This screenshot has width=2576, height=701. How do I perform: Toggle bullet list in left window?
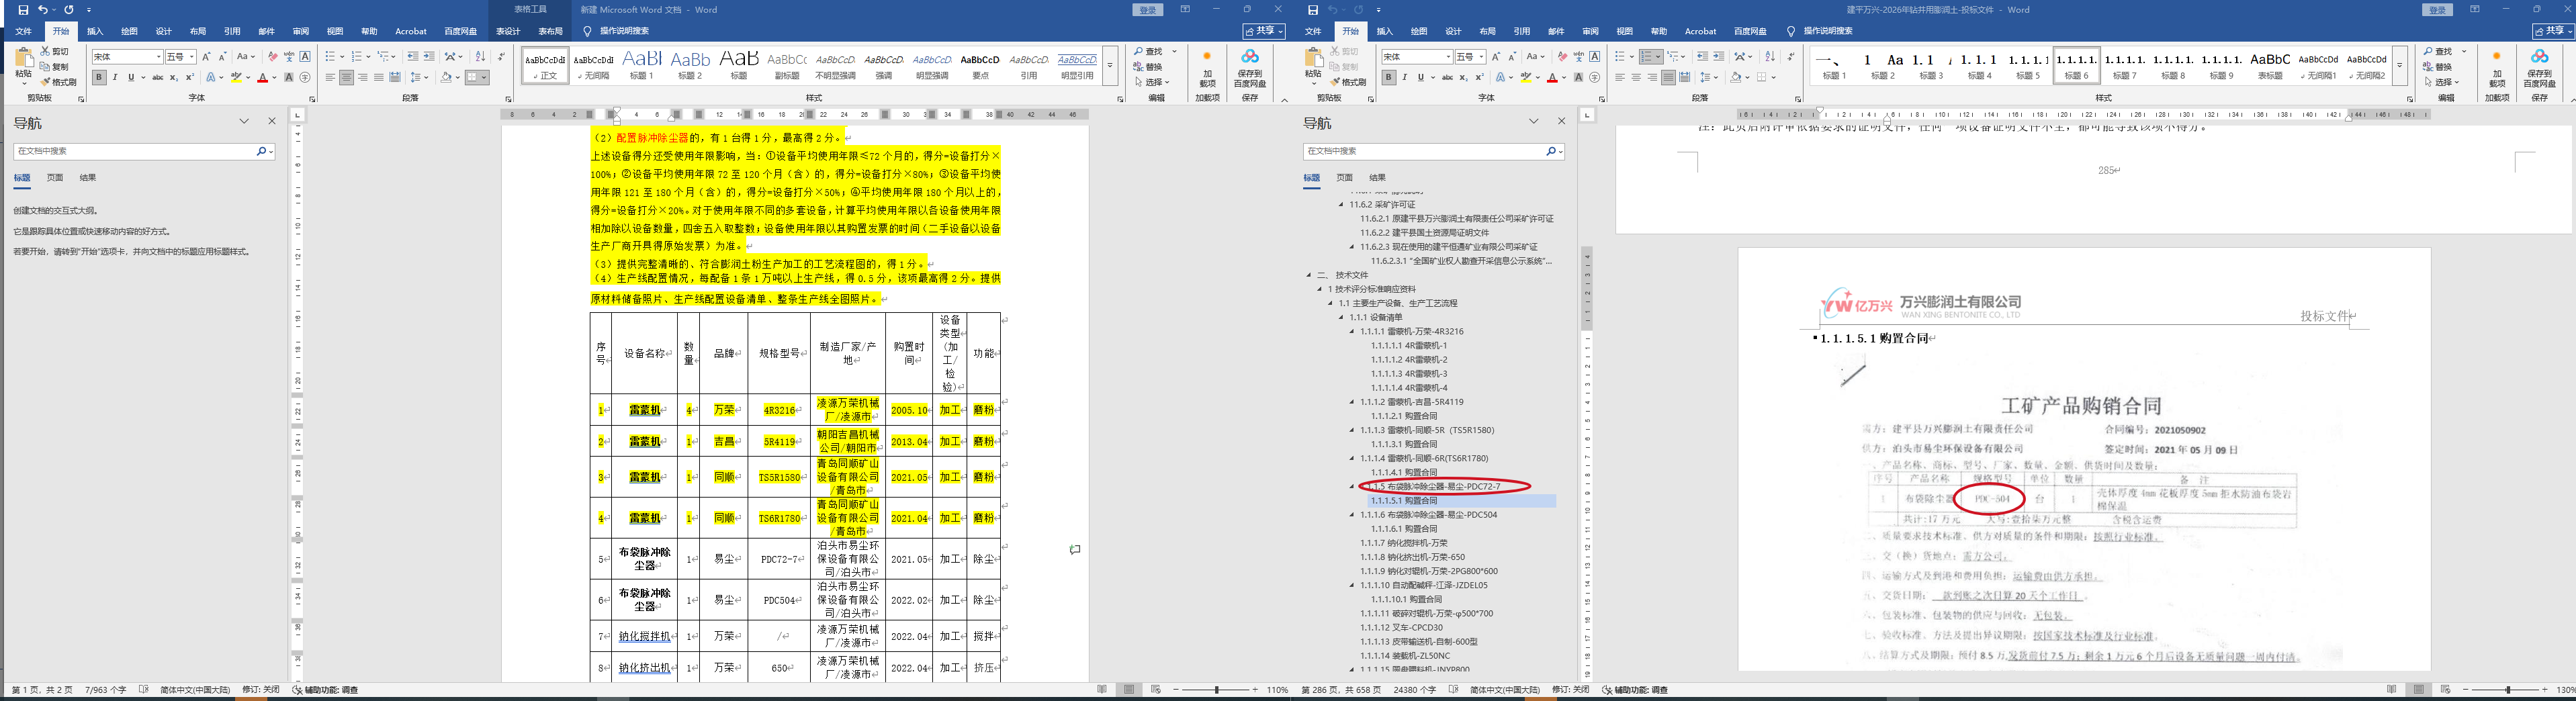pos(330,57)
